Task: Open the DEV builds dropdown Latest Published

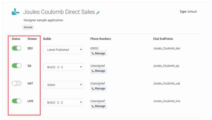Action: (63, 50)
